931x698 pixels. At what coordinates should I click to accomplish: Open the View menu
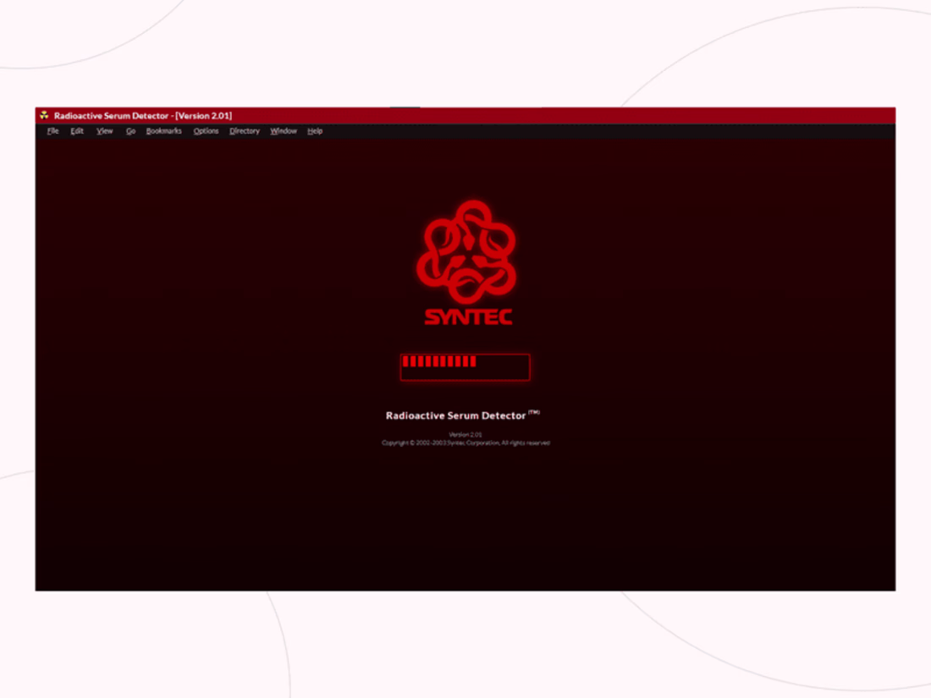point(103,131)
